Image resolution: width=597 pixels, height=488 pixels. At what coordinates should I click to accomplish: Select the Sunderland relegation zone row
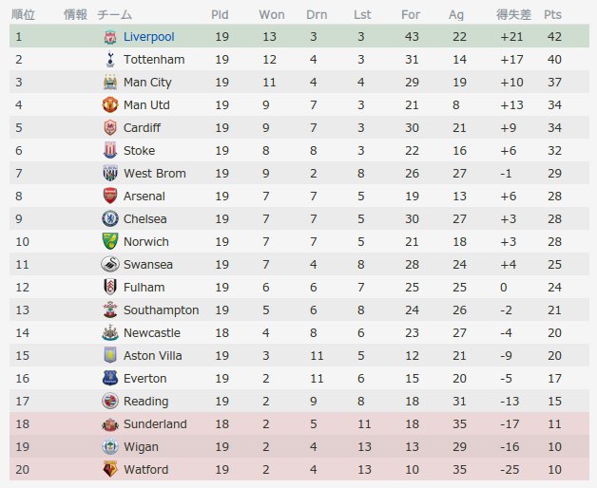[x=299, y=423]
